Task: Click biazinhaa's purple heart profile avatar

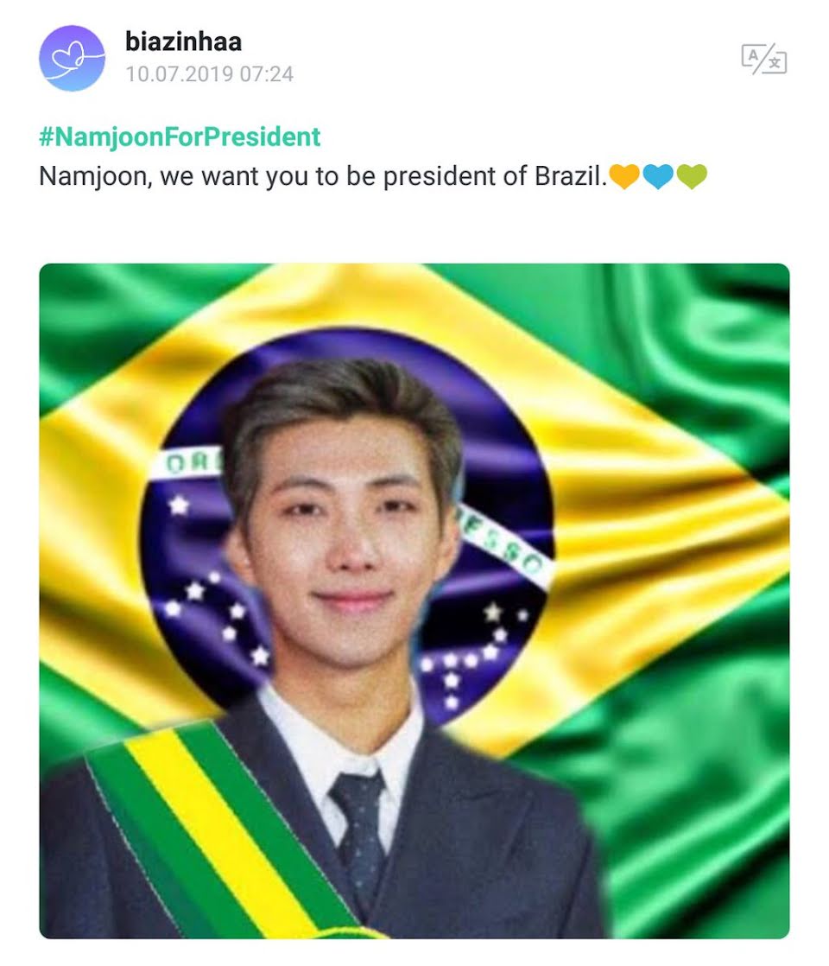Action: click(72, 58)
